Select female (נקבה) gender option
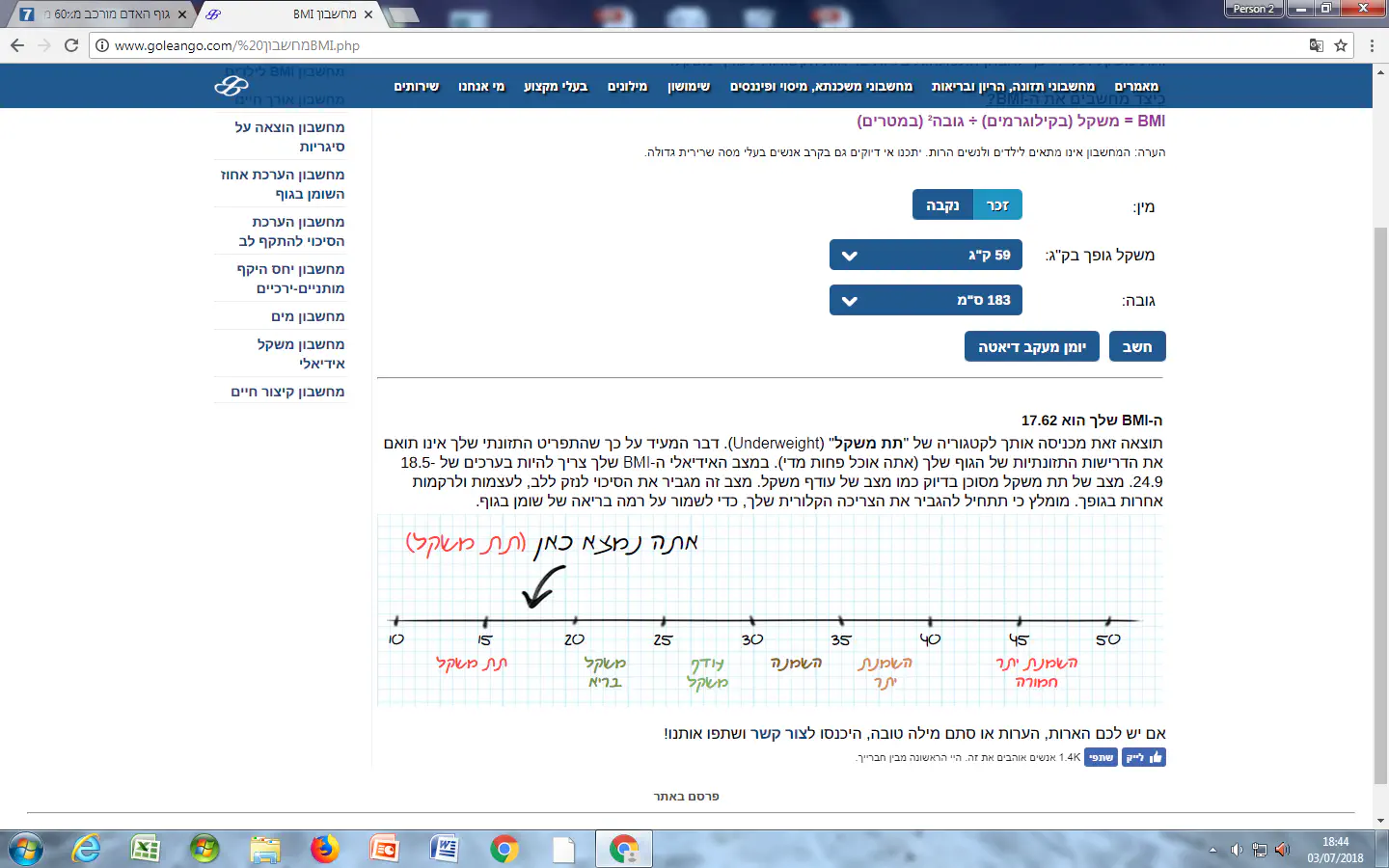 [942, 204]
